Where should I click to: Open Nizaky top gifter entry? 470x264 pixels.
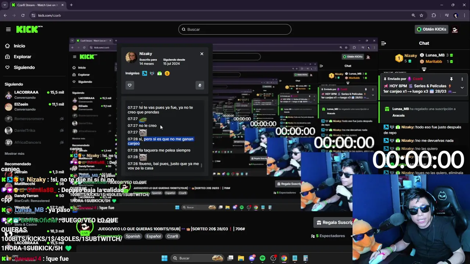pyautogui.click(x=406, y=58)
